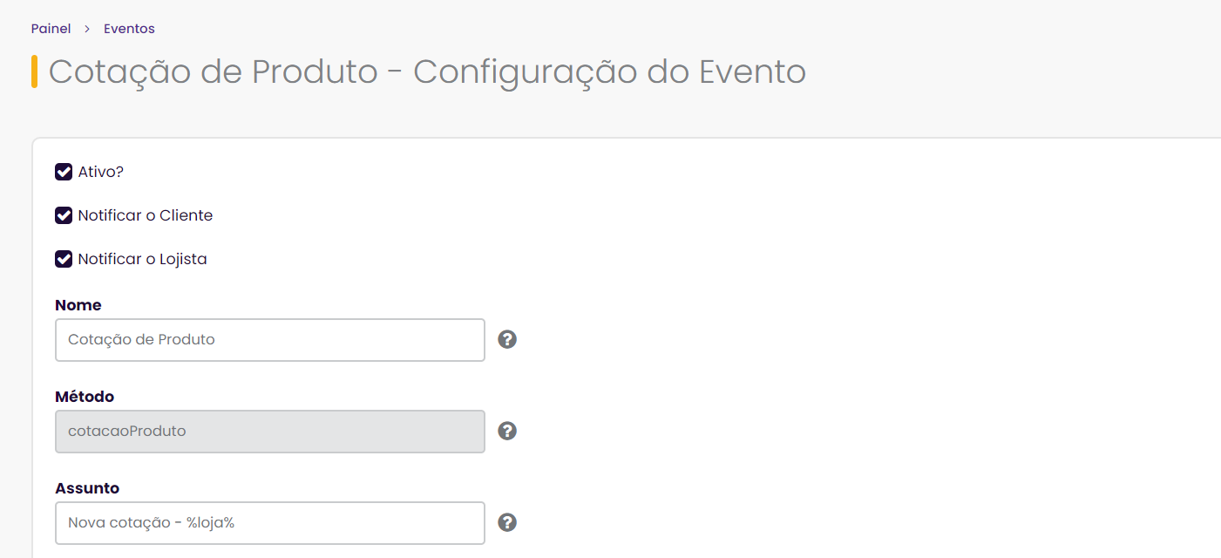The width and height of the screenshot is (1221, 558).
Task: Focus the Assunto field with Nova cotação
Action: (x=270, y=523)
